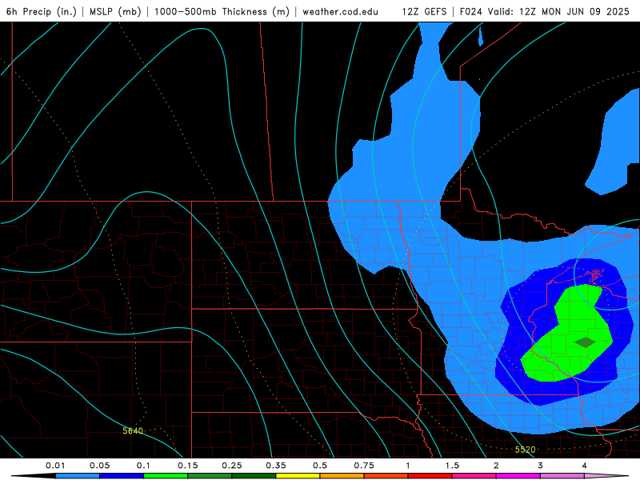The width and height of the screenshot is (640, 480).
Task: Click the 0.01 legend value
Action: (x=55, y=466)
